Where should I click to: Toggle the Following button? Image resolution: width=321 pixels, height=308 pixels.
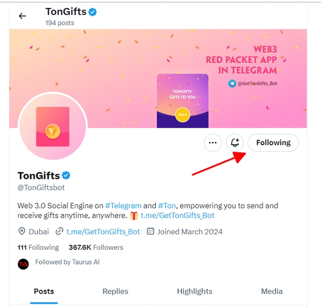[273, 143]
